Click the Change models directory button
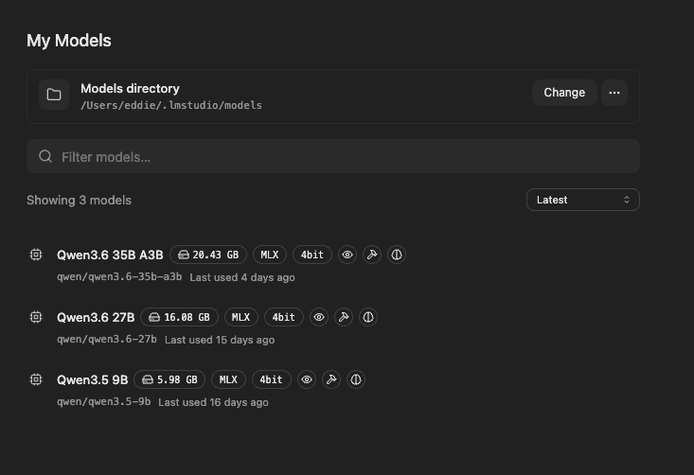 pos(564,93)
